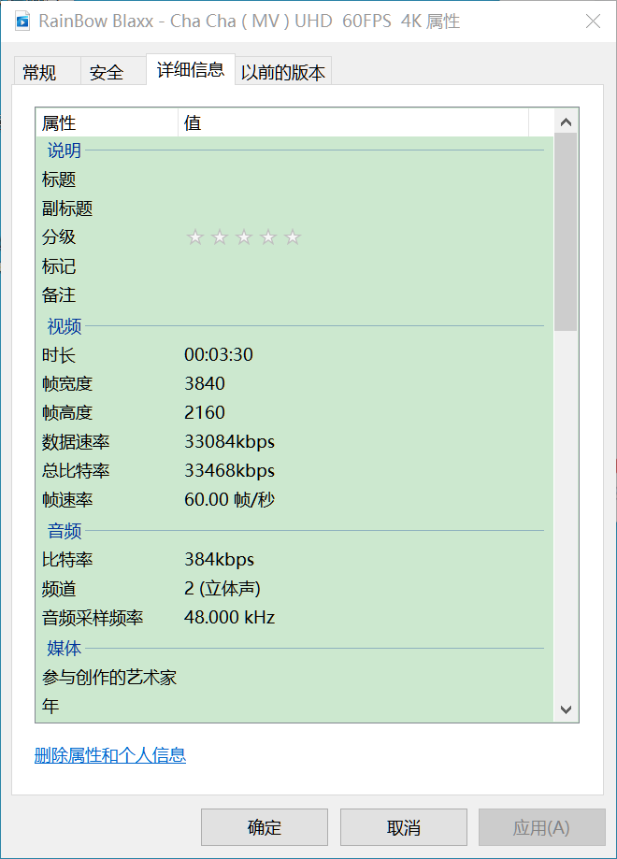The width and height of the screenshot is (617, 859).
Task: Click the 说明 section header
Action: 65,150
